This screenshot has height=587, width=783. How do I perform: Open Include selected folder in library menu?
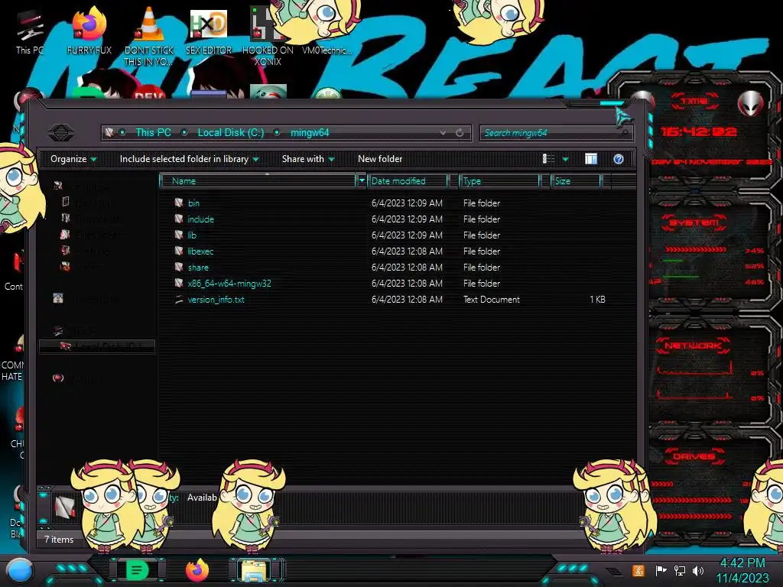(x=190, y=159)
